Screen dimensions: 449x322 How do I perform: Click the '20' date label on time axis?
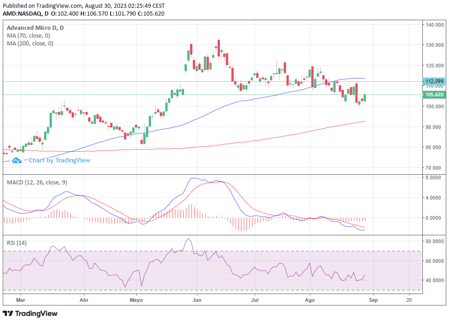tap(409, 300)
